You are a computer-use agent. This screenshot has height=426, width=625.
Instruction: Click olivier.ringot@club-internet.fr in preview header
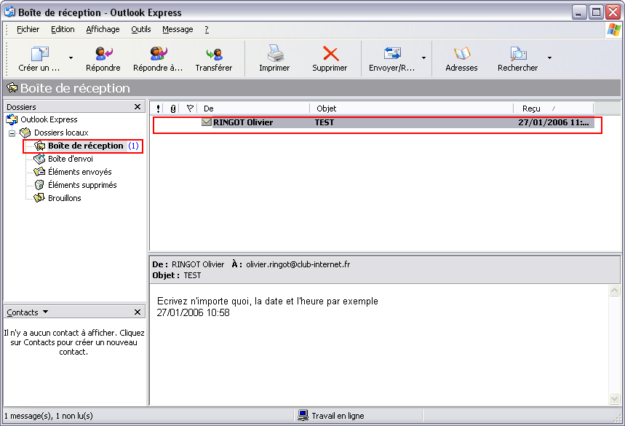coord(298,264)
